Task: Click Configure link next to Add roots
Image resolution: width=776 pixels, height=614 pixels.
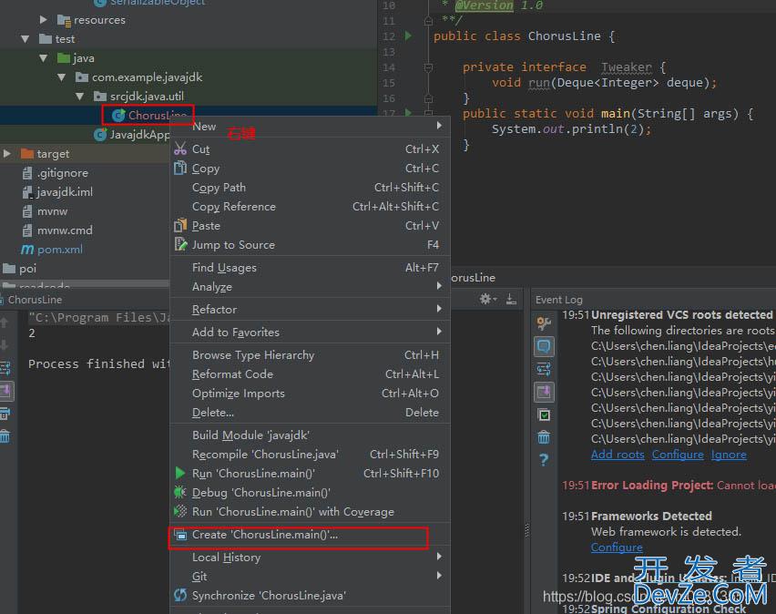Action: tap(678, 455)
